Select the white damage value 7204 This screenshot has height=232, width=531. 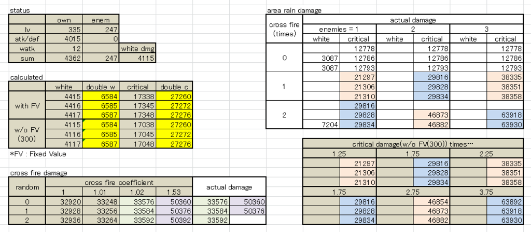pyautogui.click(x=321, y=125)
